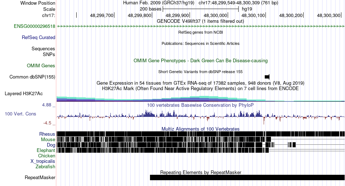345x186 pixels.
Task: Click the -4.5 PhyloP minimum value
Action: pos(47,123)
